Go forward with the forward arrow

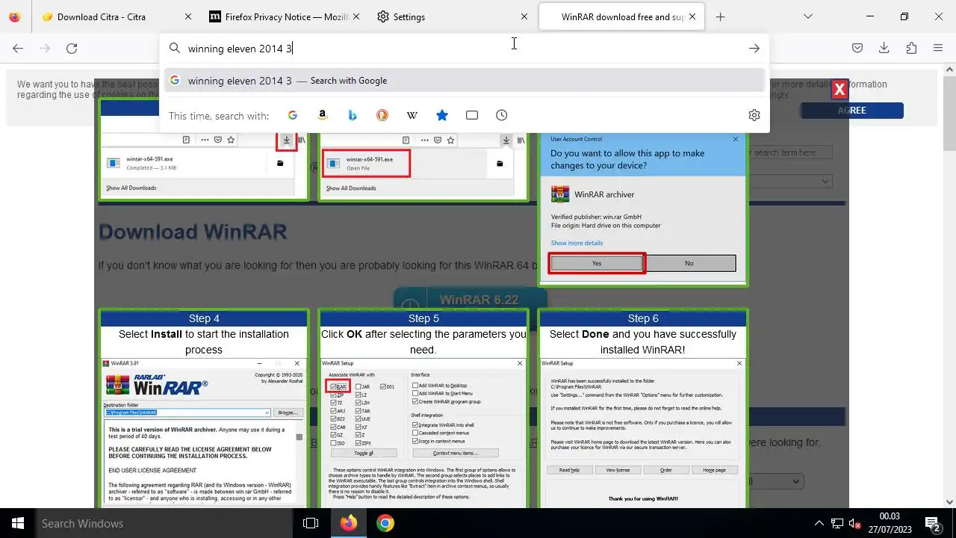pyautogui.click(x=45, y=49)
